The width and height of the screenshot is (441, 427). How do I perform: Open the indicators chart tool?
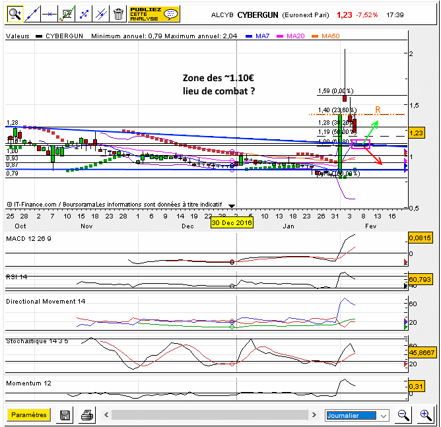tap(67, 14)
